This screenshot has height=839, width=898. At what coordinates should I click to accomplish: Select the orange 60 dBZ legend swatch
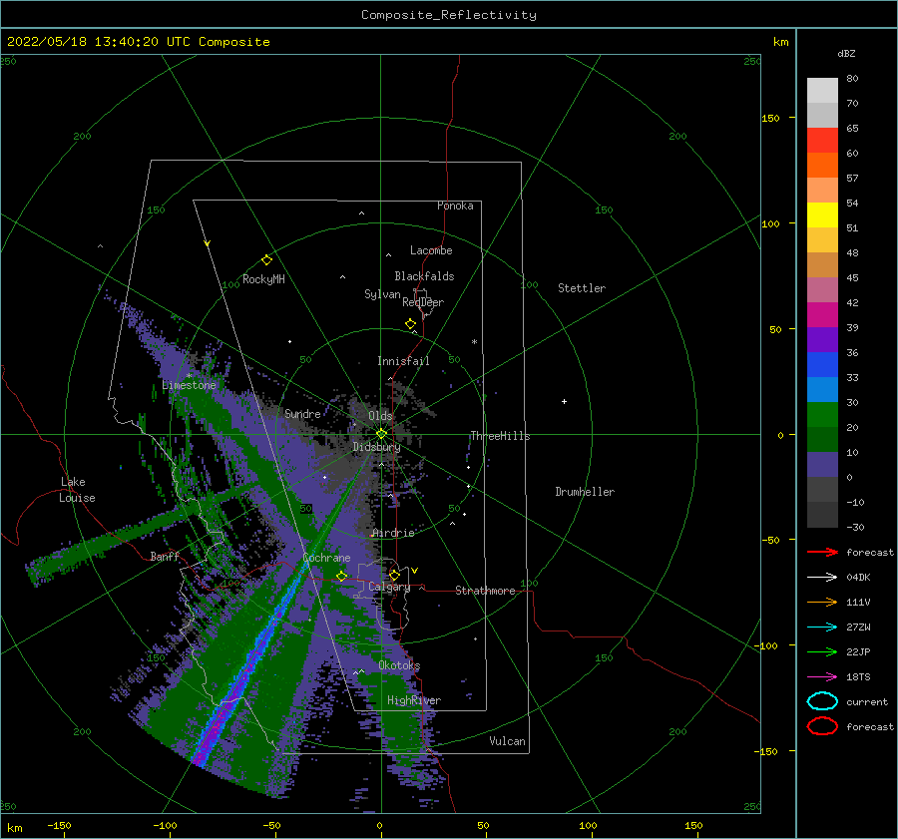point(822,165)
